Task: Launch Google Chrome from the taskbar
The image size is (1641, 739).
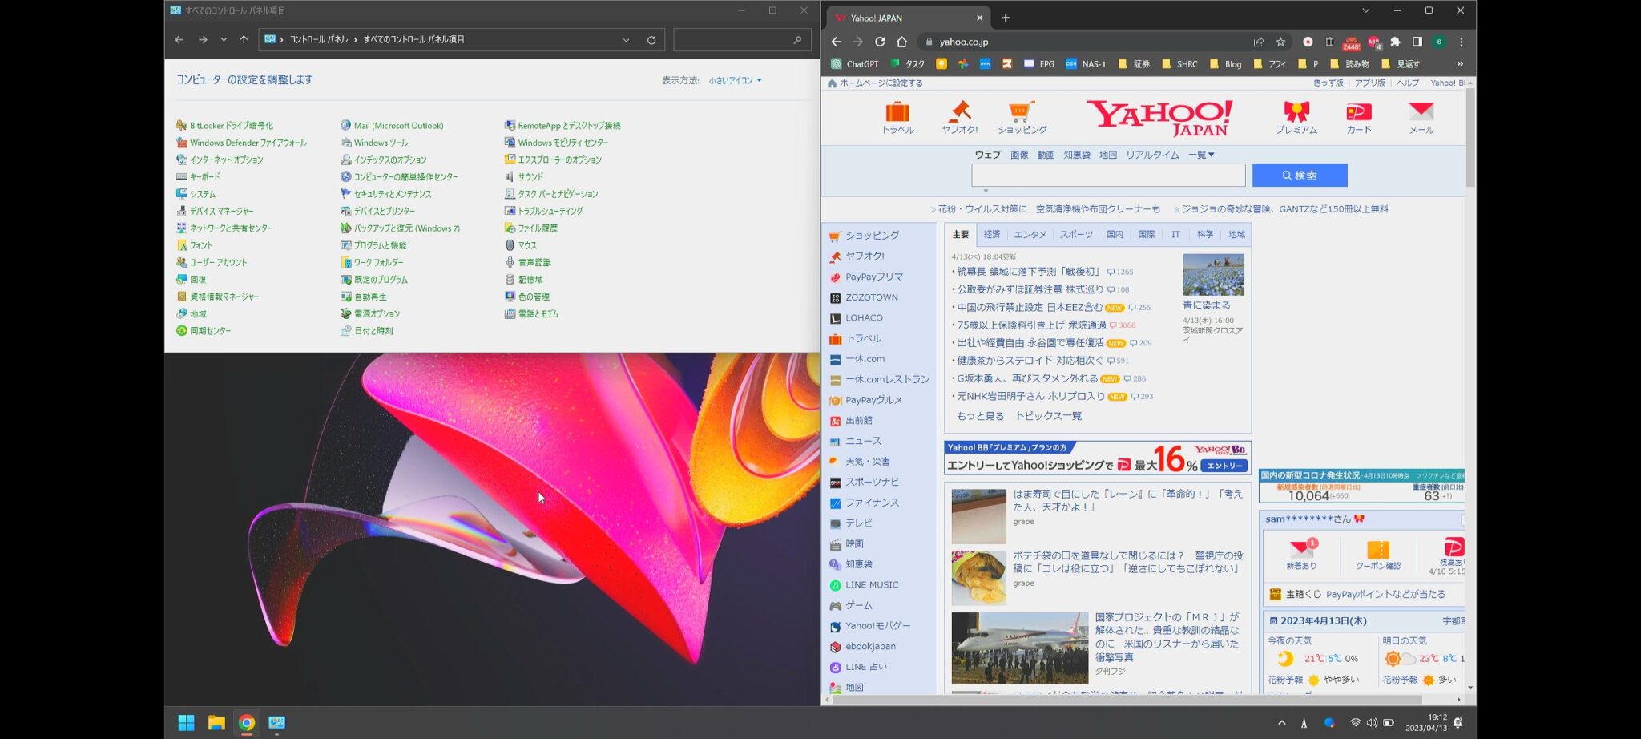Action: point(246,722)
